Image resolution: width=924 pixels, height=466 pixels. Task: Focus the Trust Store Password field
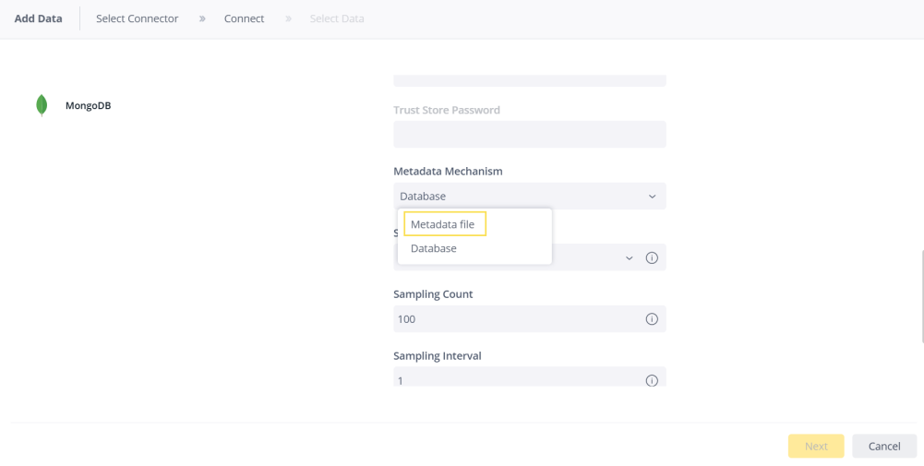tap(530, 135)
